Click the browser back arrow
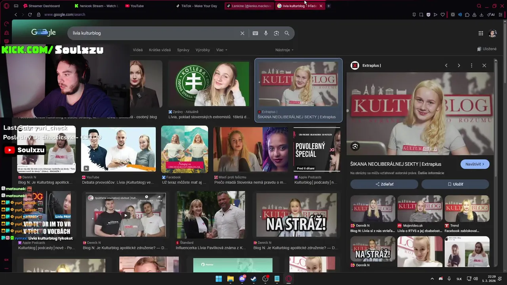 16,15
